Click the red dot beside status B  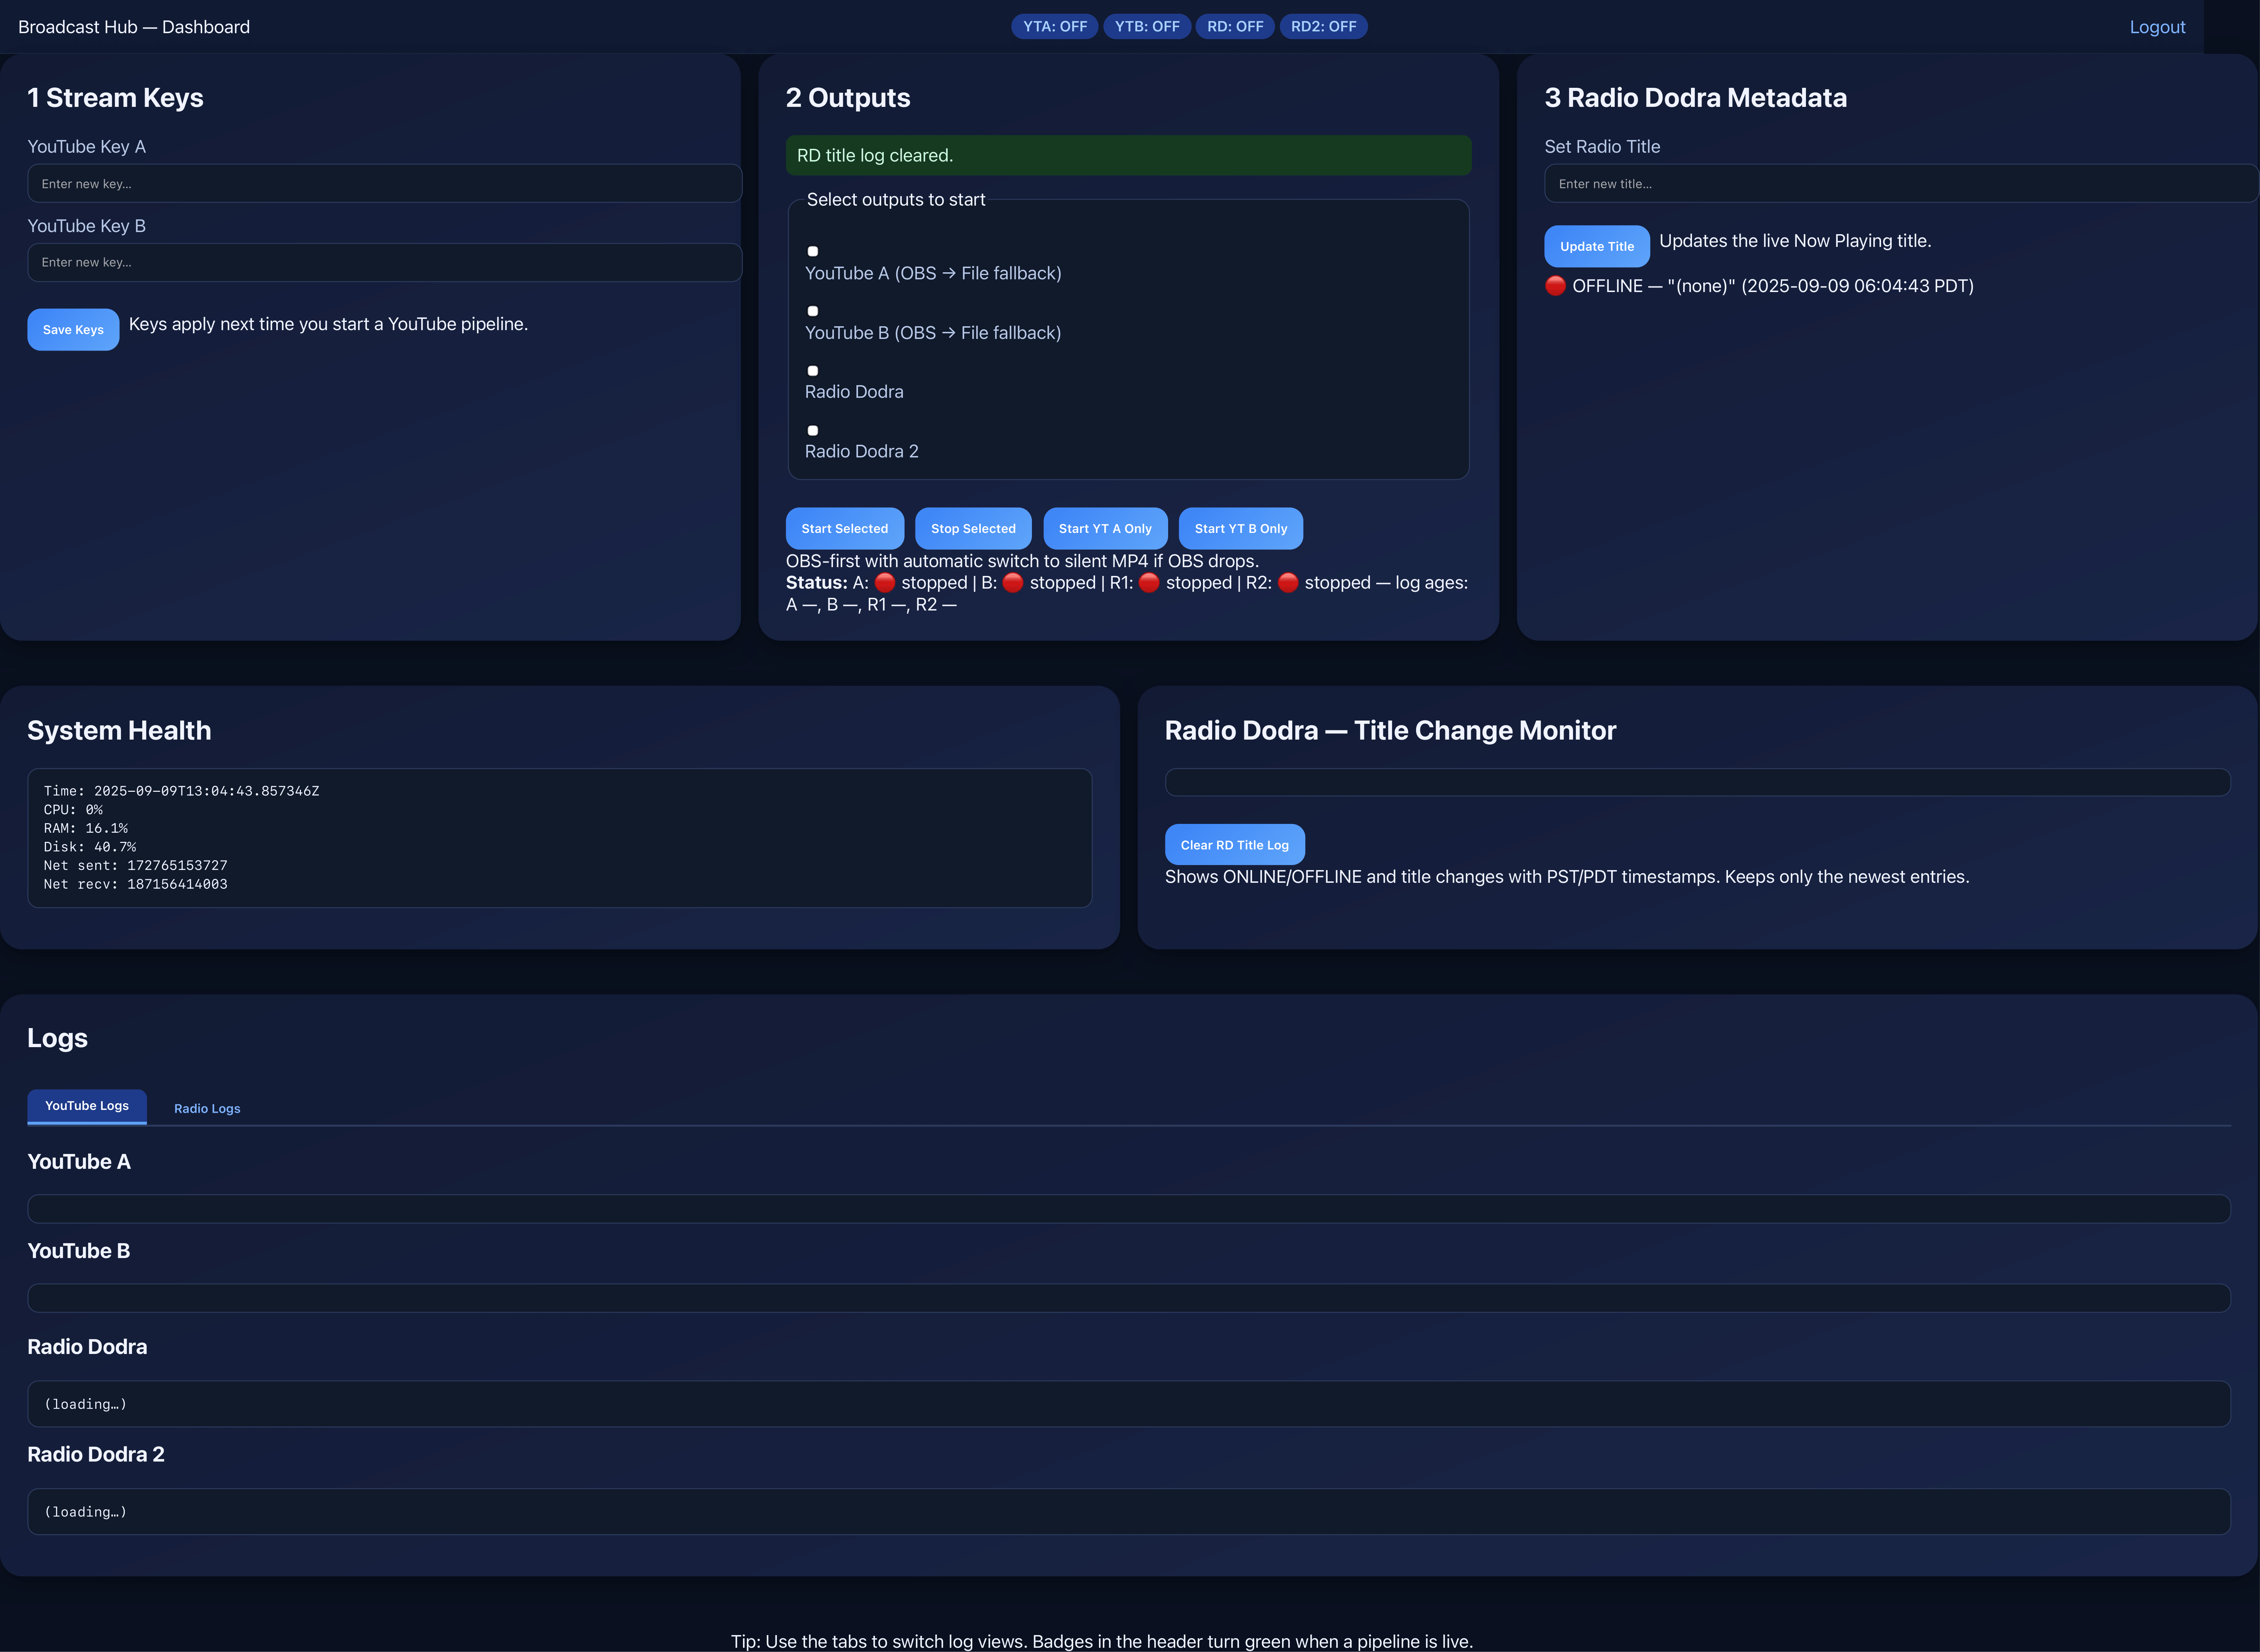[1013, 583]
